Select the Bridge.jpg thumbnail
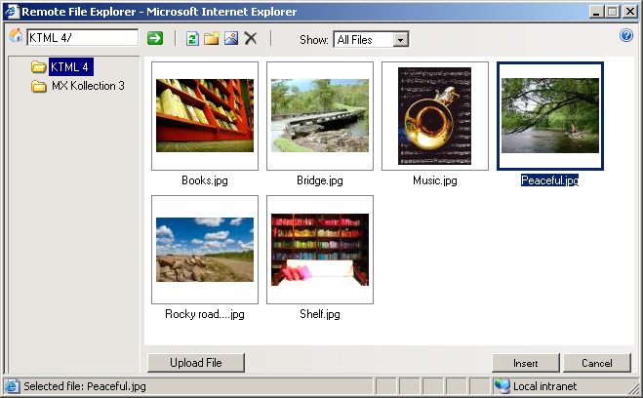The image size is (643, 398). point(320,116)
